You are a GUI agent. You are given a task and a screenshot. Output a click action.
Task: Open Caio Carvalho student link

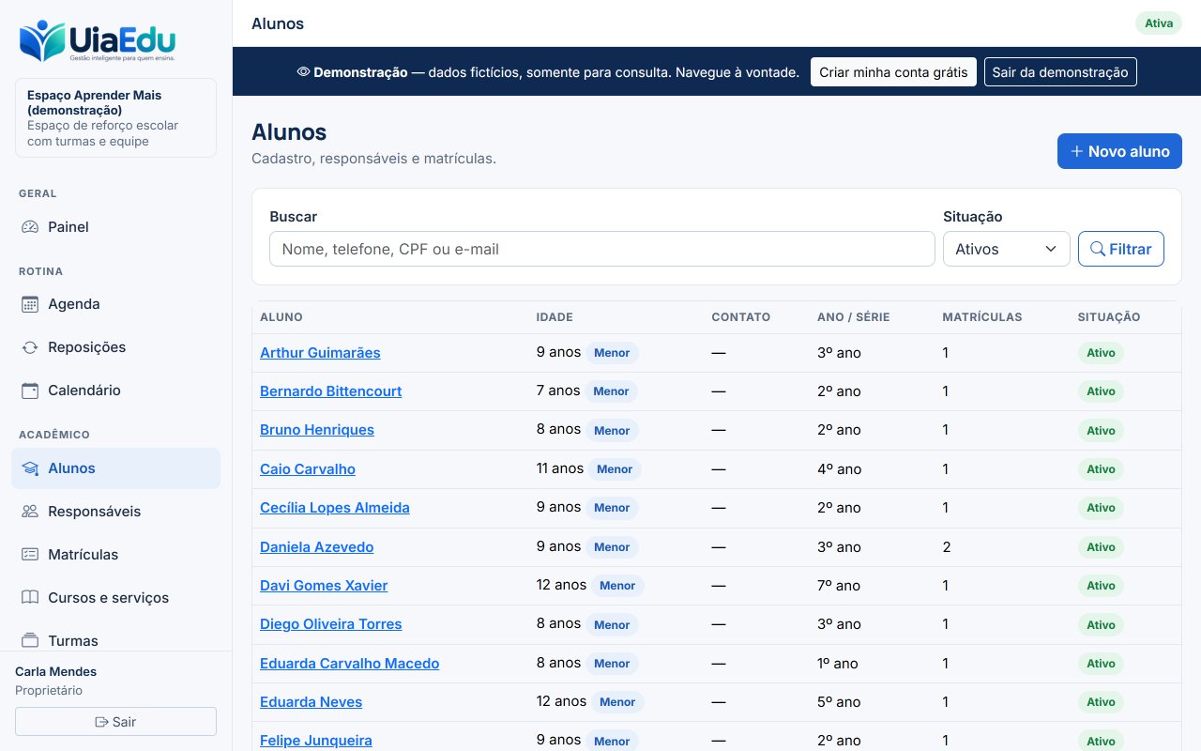308,469
